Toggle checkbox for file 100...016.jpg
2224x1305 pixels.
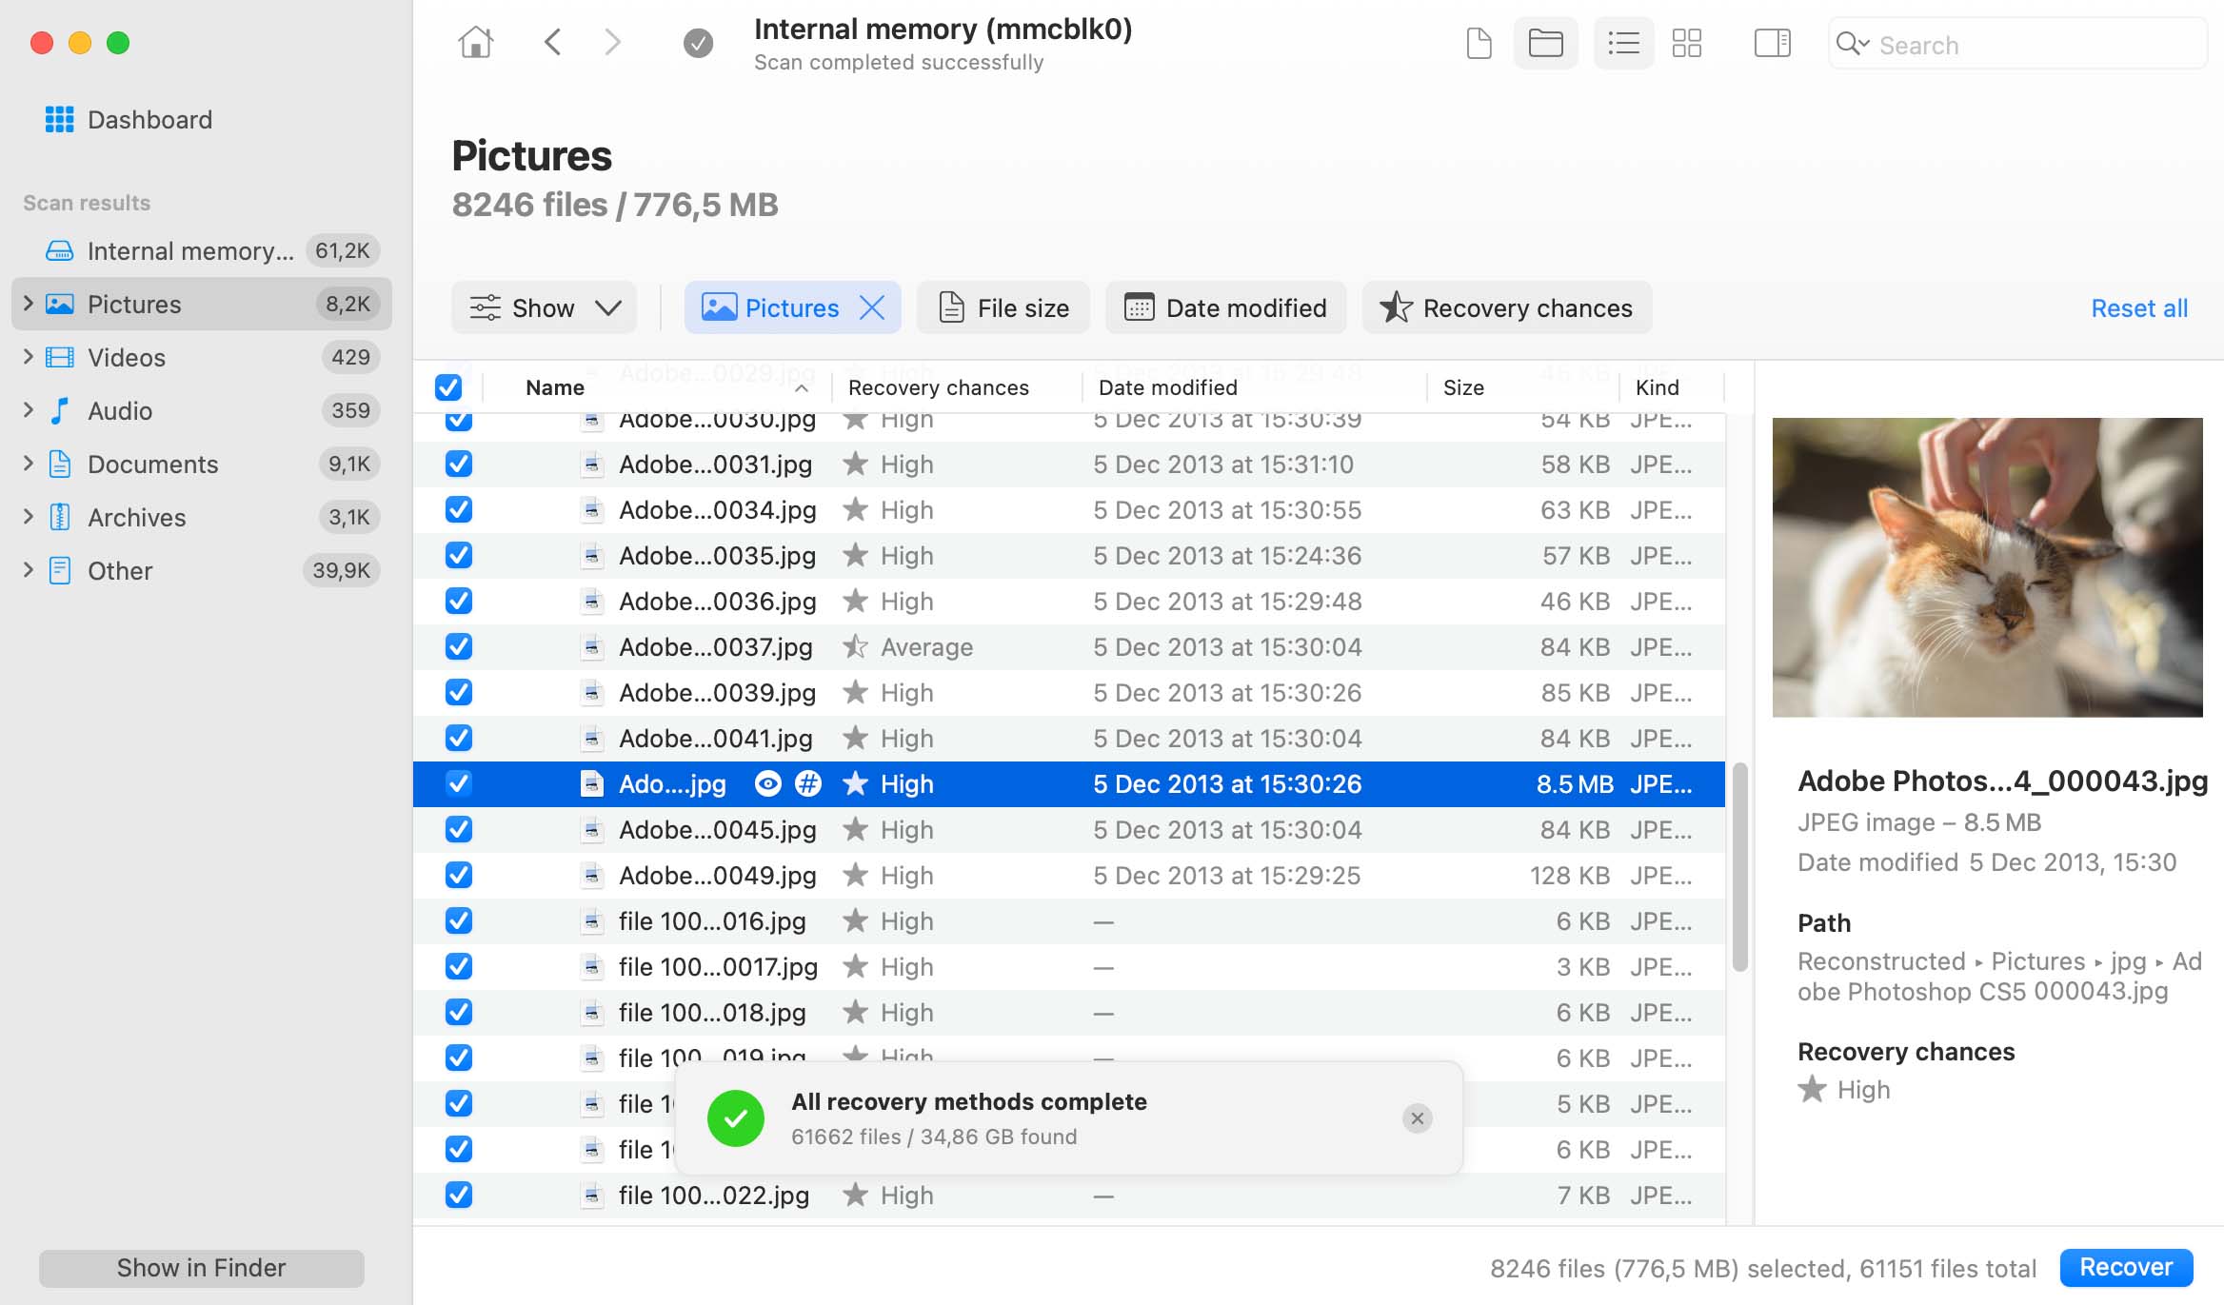click(x=455, y=919)
